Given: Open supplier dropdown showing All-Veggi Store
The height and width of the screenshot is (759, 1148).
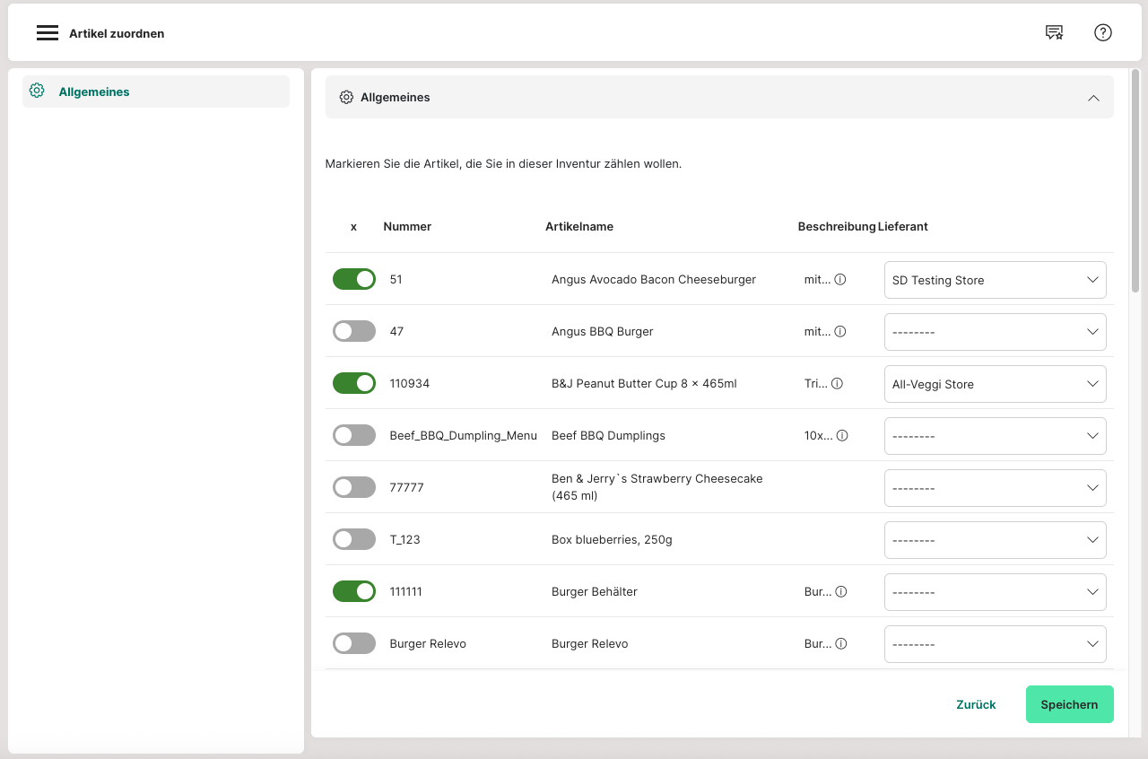Looking at the screenshot, I should click(x=995, y=384).
